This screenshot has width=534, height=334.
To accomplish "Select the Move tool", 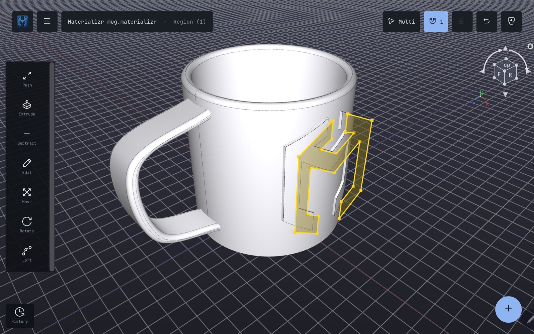I will (27, 196).
